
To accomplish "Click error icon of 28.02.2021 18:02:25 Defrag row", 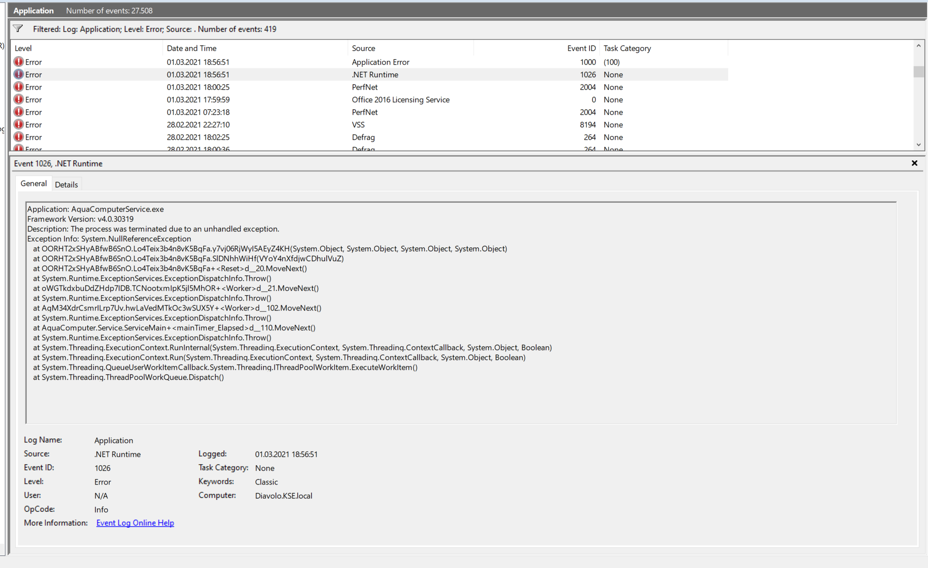I will [x=18, y=137].
